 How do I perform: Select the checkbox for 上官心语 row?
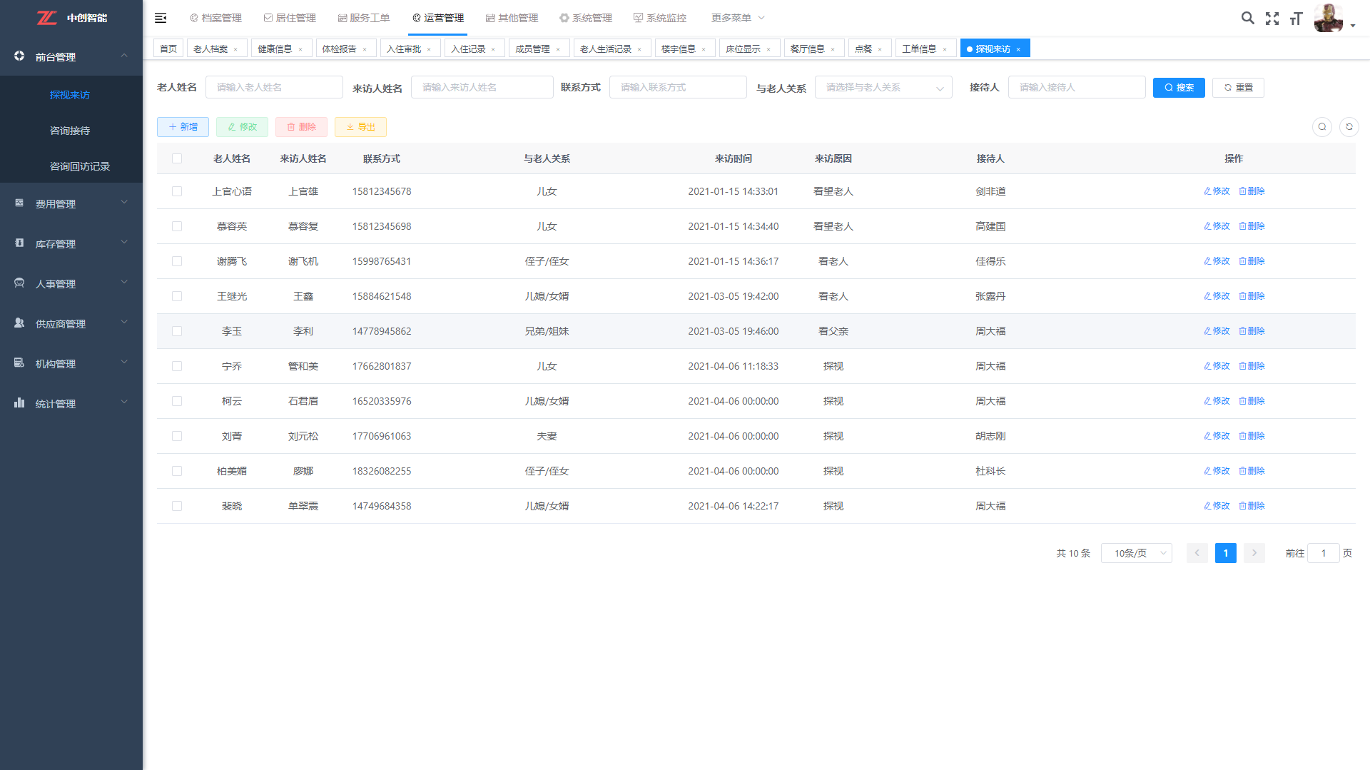177,191
